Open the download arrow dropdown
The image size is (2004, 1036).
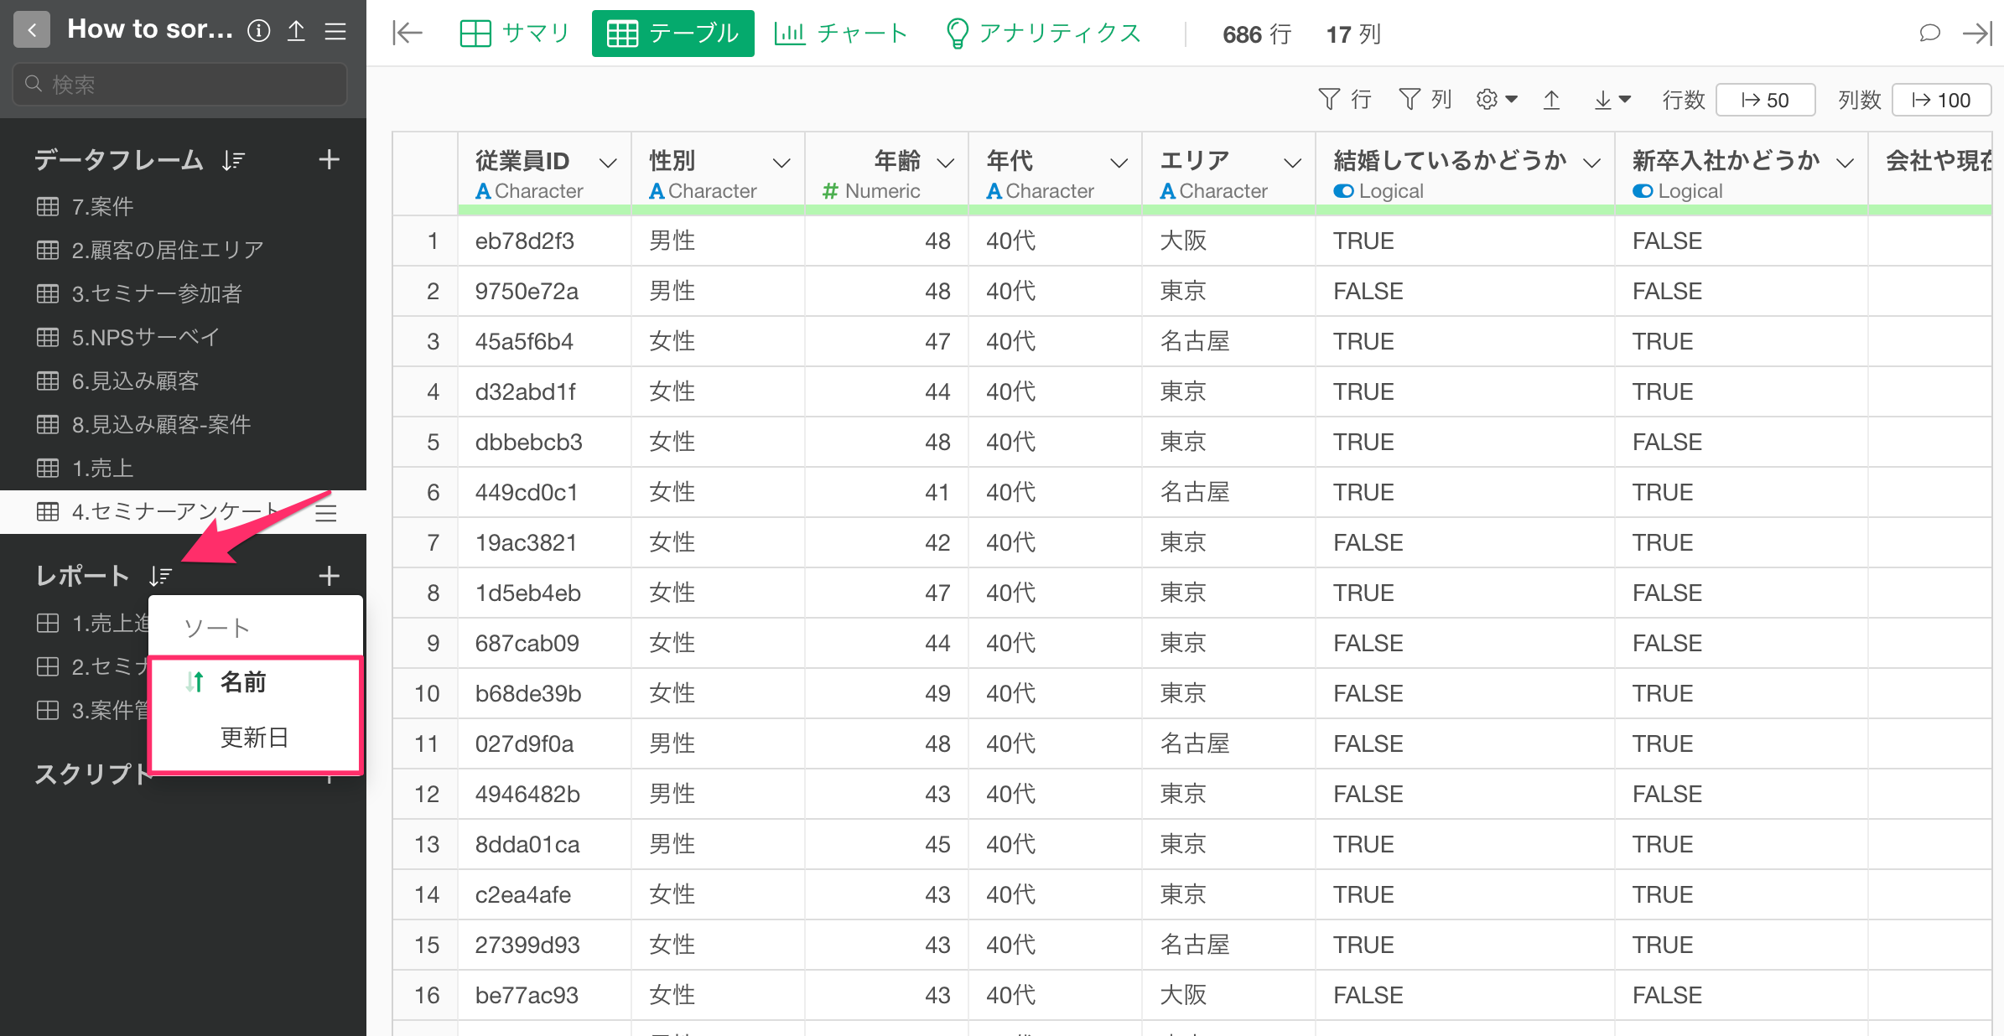[x=1612, y=100]
